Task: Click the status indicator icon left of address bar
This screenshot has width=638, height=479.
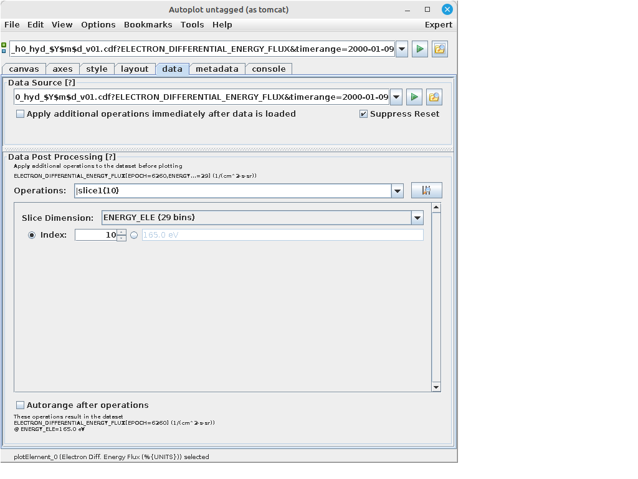Action: (4, 48)
